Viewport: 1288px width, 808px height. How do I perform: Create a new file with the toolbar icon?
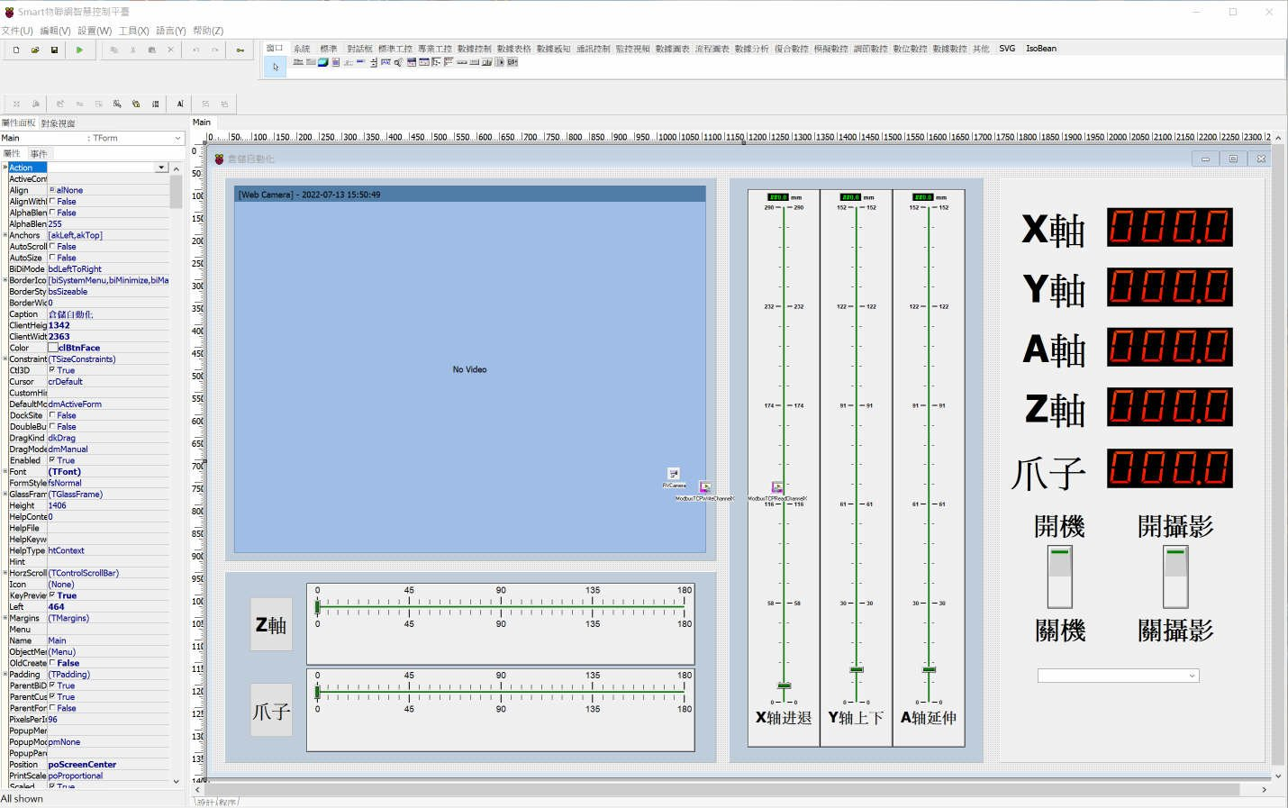point(16,50)
